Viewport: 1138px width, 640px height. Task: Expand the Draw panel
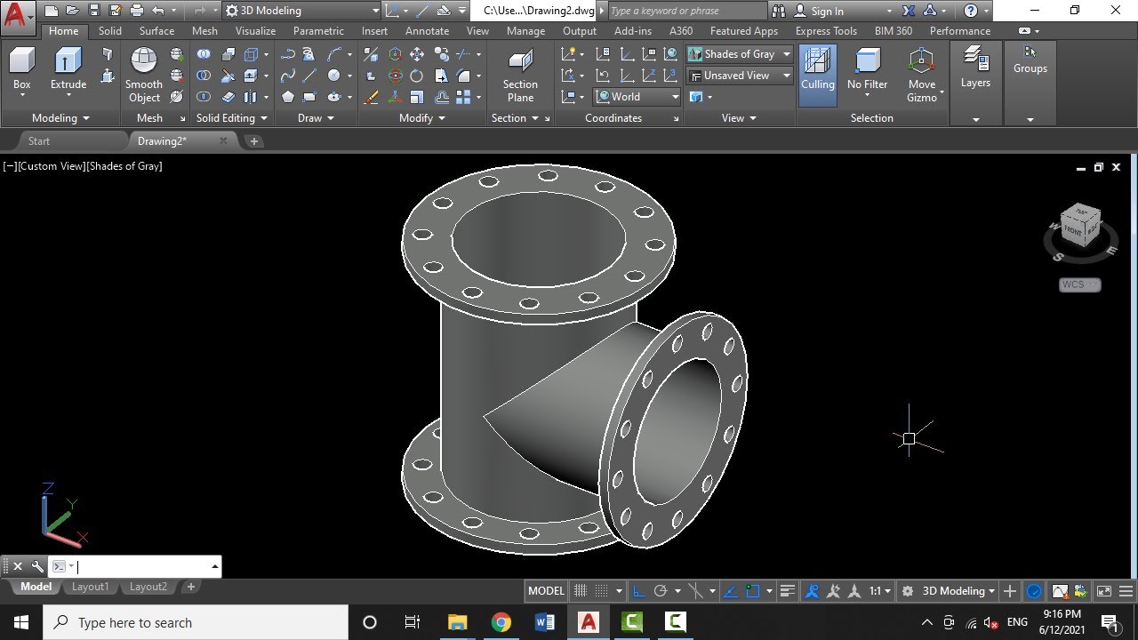pos(317,118)
